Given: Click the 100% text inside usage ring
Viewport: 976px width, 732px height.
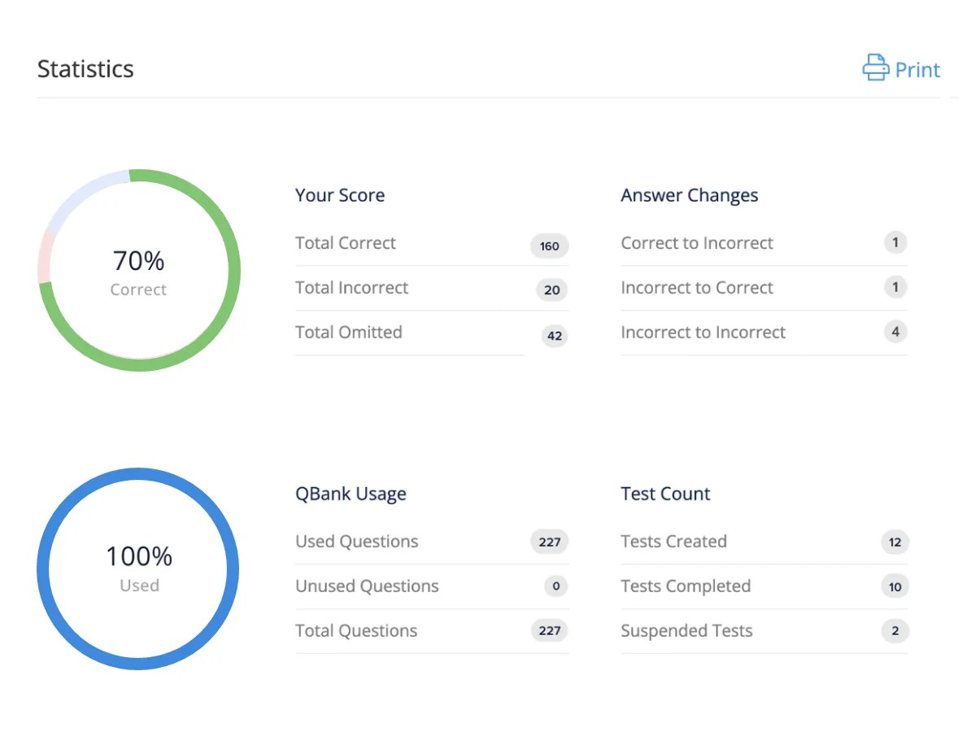Looking at the screenshot, I should pos(139,557).
